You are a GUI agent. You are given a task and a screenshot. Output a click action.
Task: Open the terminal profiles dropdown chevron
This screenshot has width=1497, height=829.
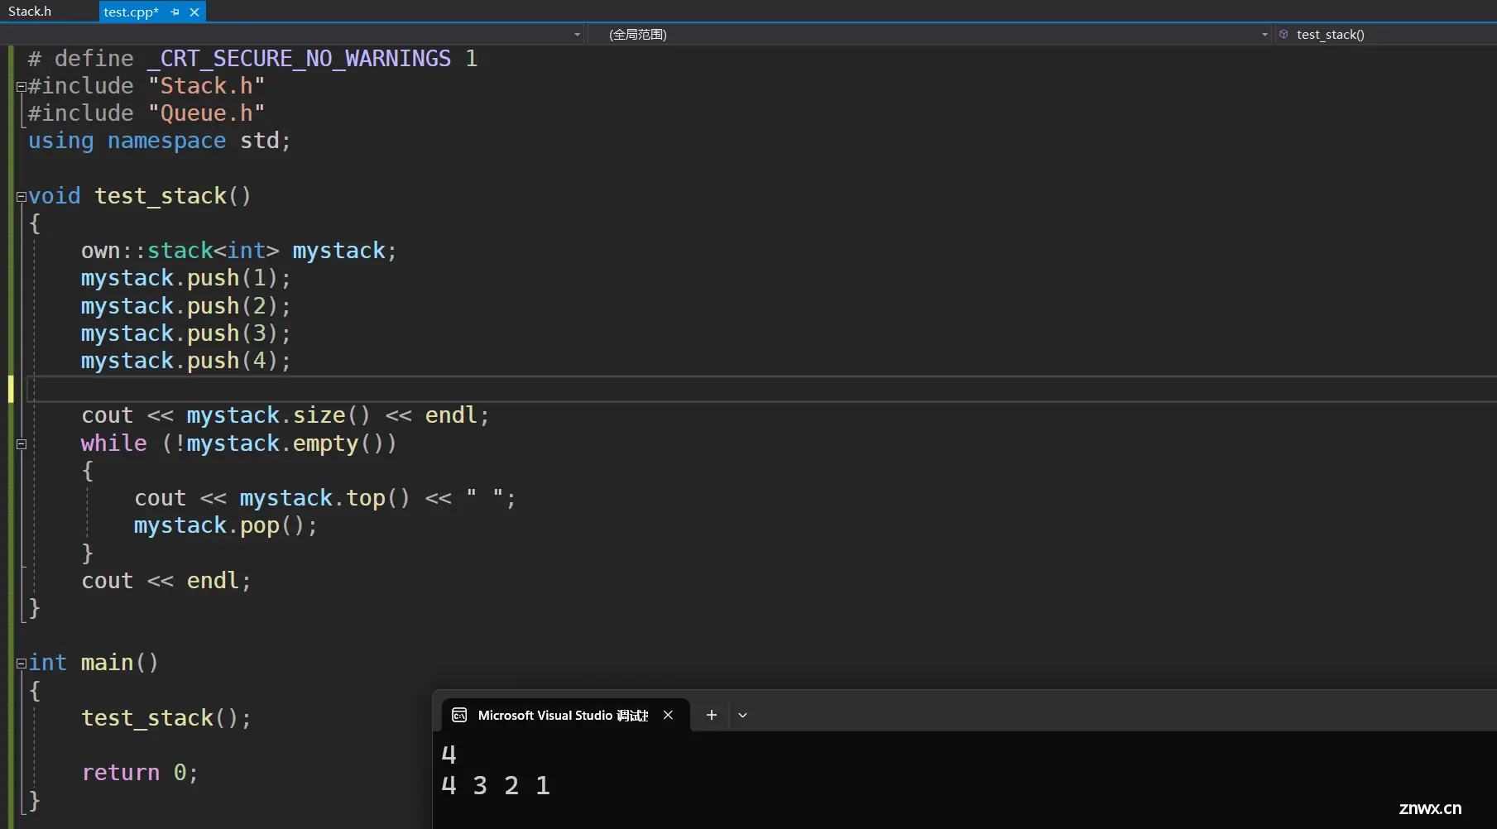coord(742,715)
